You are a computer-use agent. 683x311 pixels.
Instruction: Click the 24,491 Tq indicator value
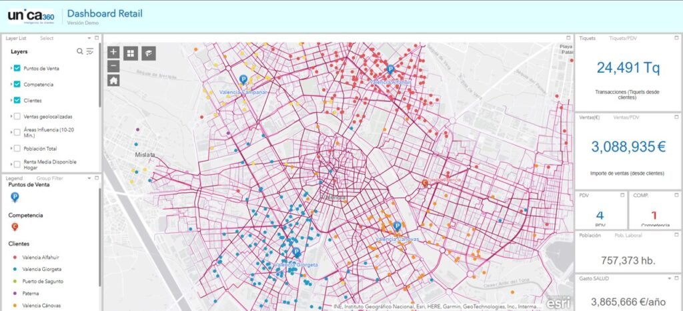628,68
